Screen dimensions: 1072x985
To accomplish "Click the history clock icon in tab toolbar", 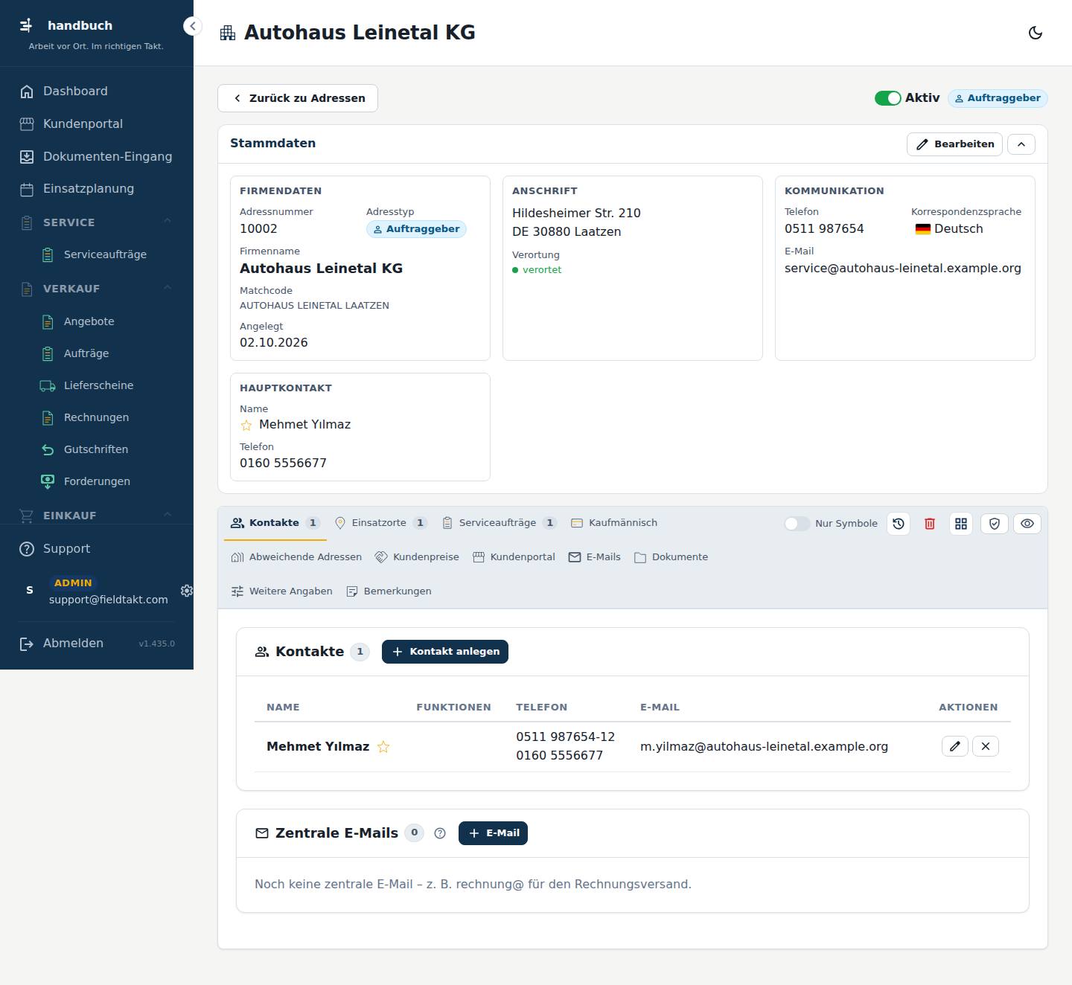I will point(899,524).
